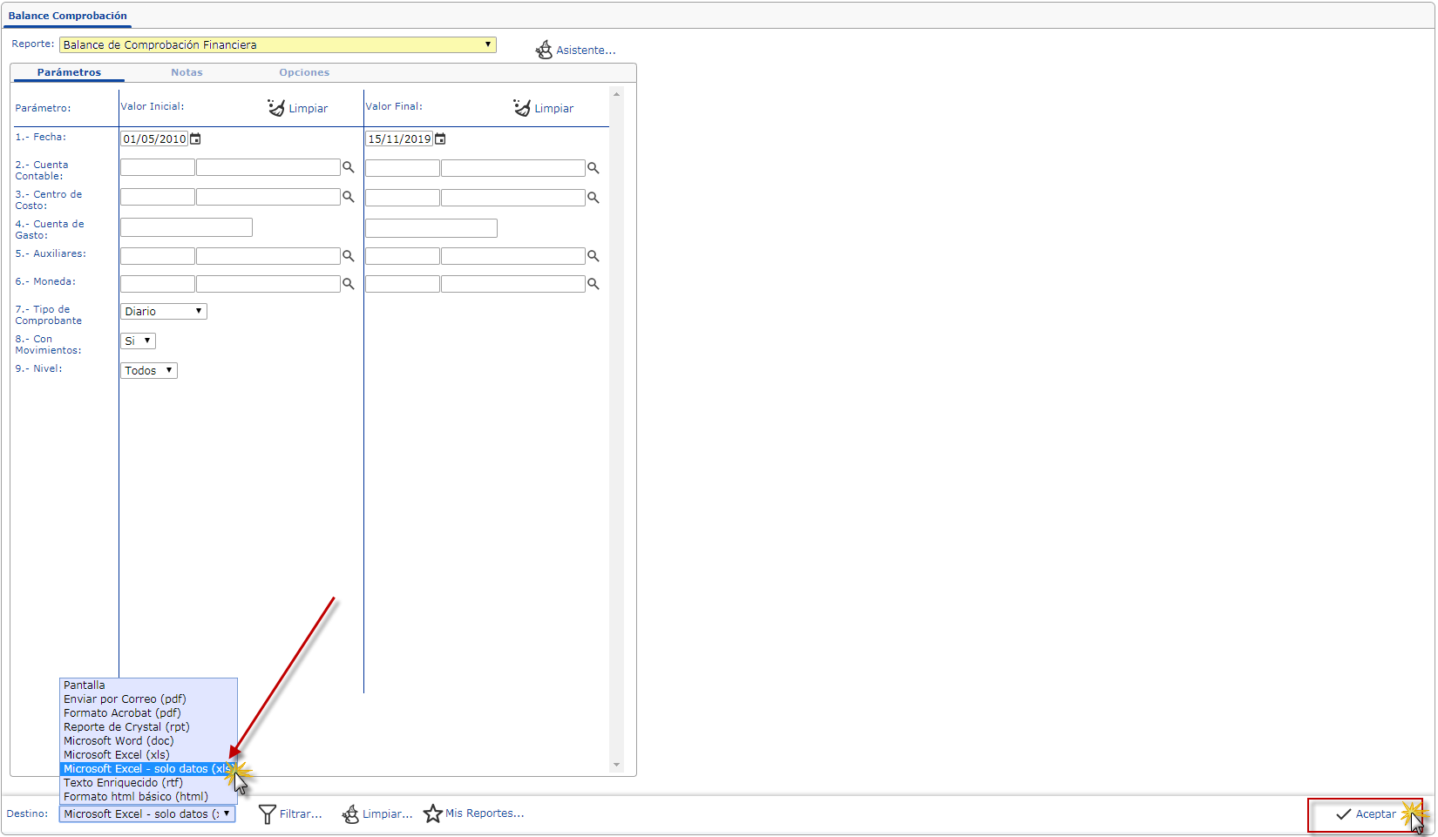Choose Formato html básico (html) option
This screenshot has height=837, width=1438.
[148, 797]
